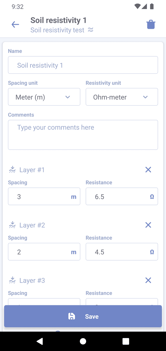Tap the wave icon beside Soil resistivity test
Screen dimensions: 166x351
pyautogui.click(x=91, y=30)
